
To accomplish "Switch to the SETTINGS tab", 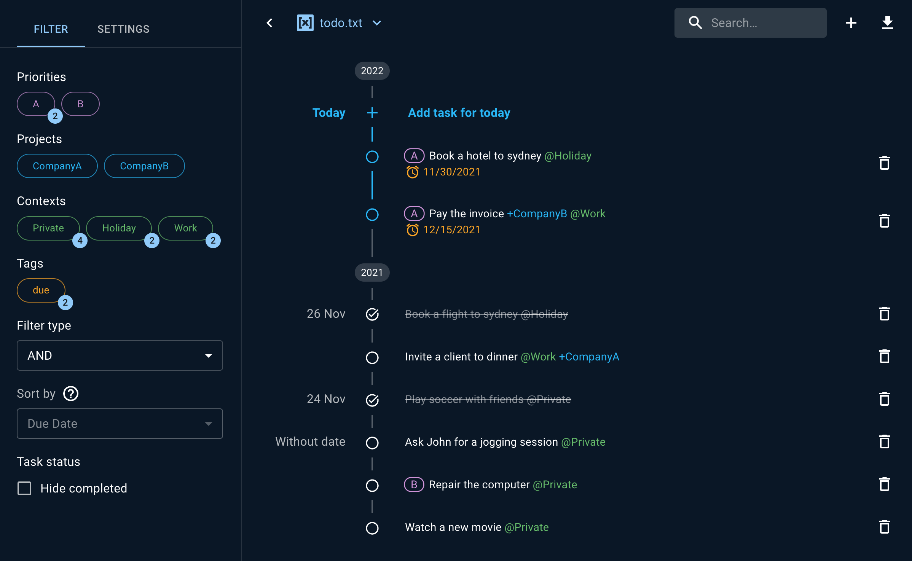I will tap(123, 29).
